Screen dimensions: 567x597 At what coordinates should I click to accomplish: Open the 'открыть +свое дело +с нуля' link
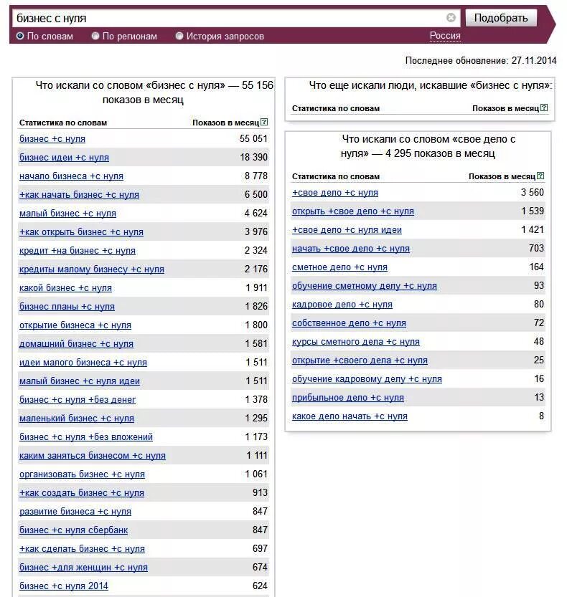click(353, 211)
